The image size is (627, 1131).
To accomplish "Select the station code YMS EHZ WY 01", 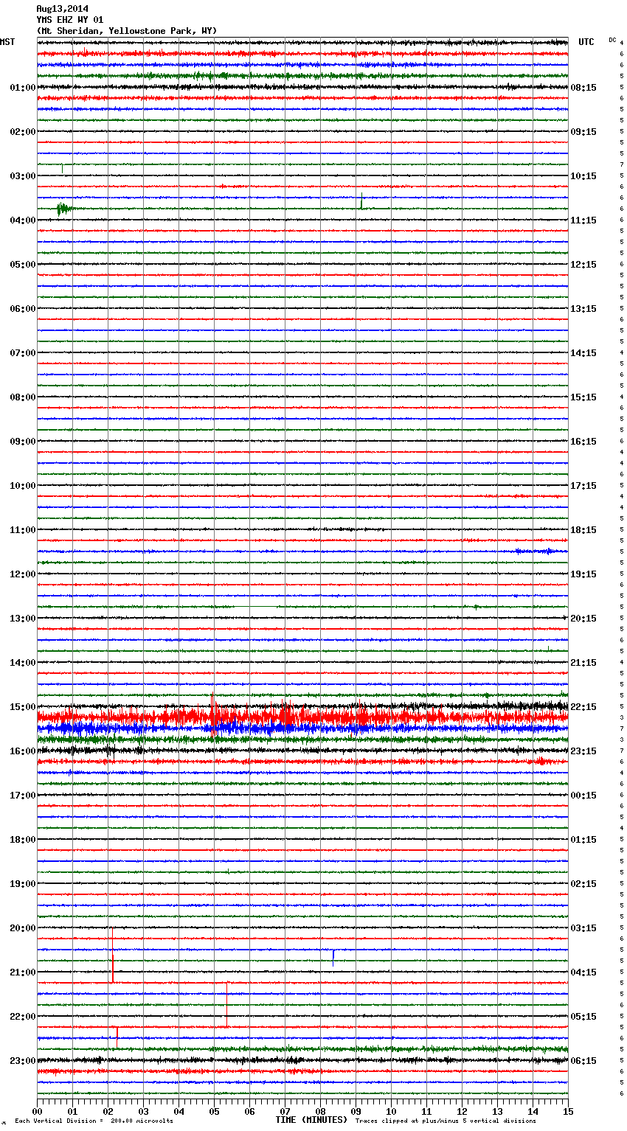I will click(x=69, y=20).
